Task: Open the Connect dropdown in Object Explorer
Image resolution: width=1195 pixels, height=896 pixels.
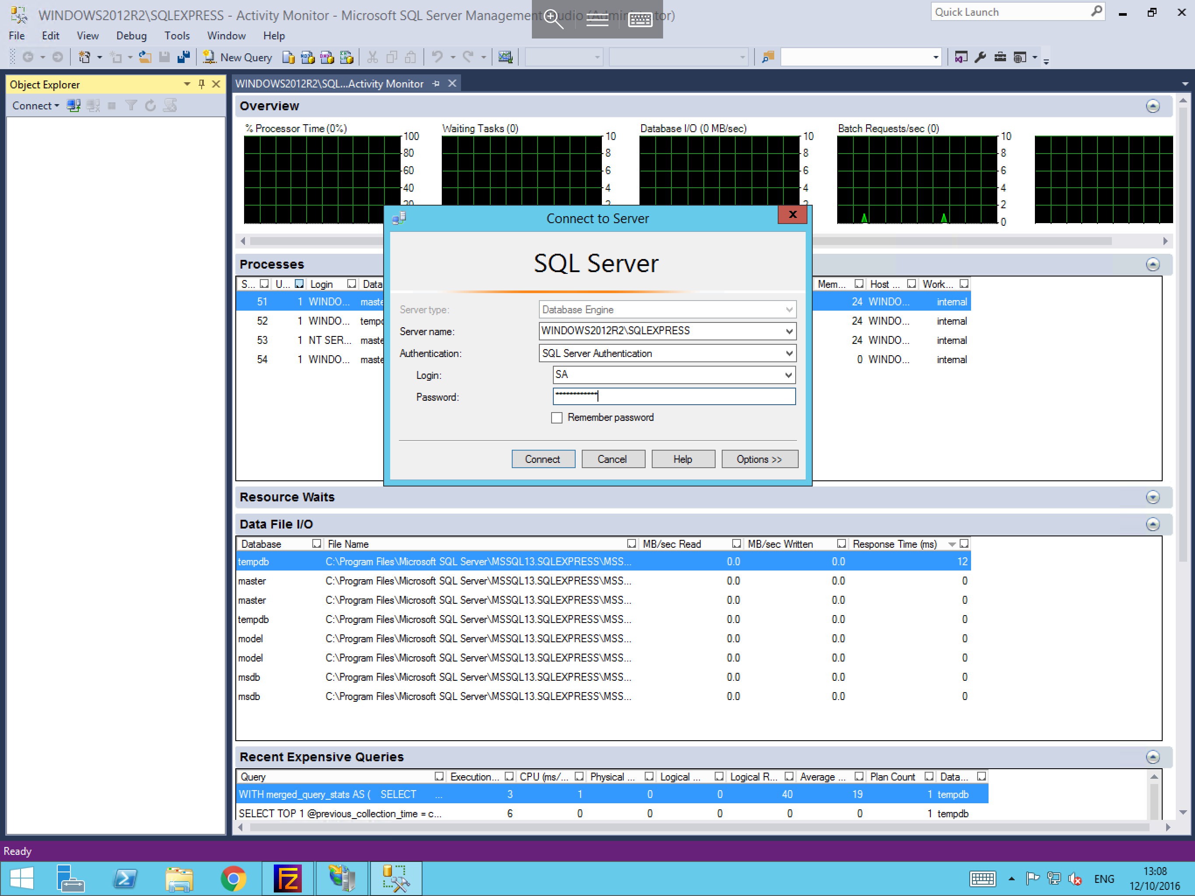Action: pos(36,106)
